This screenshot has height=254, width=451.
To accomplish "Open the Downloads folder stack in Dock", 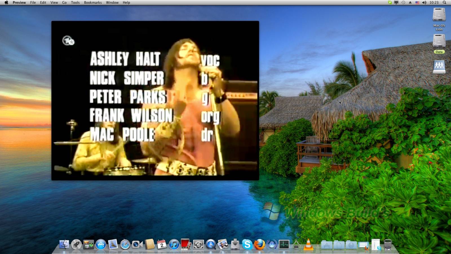I will [351, 245].
